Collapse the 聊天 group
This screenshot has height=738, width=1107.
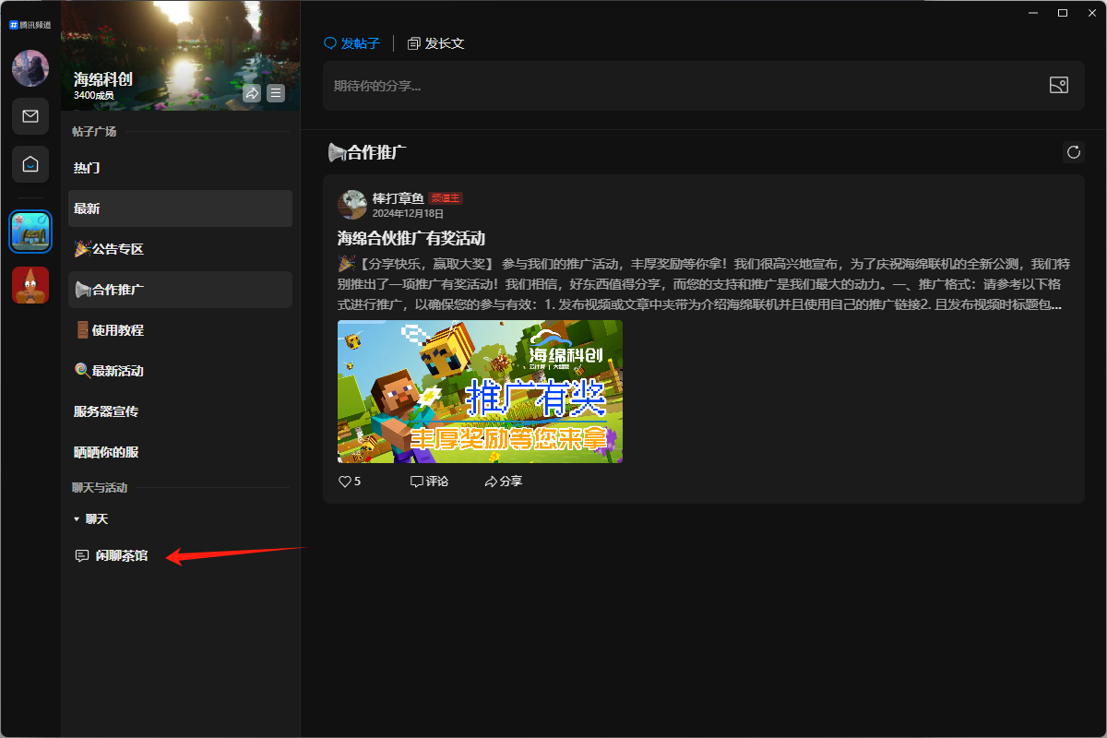[91, 519]
